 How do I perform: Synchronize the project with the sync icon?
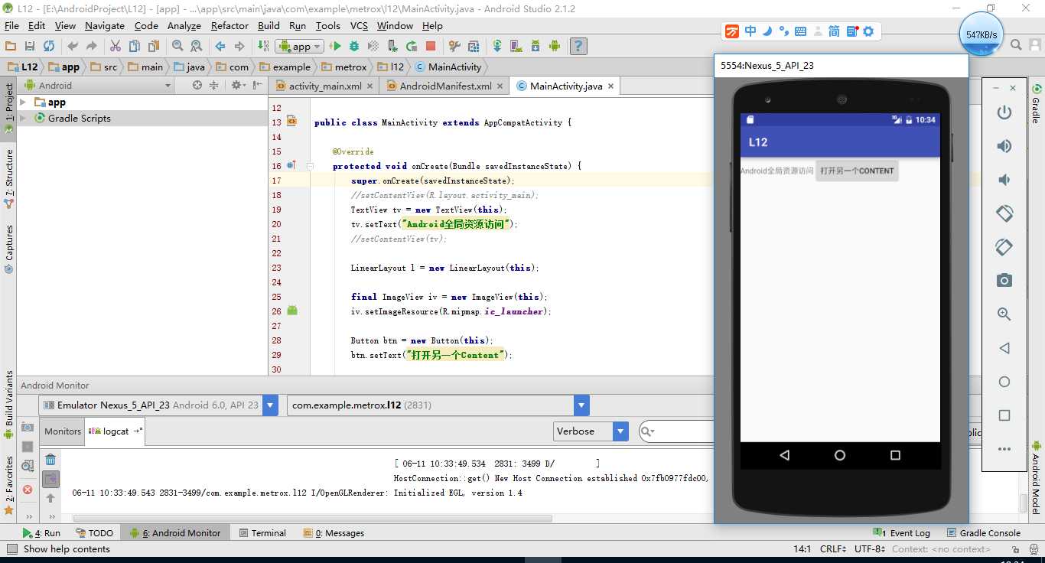click(49, 46)
